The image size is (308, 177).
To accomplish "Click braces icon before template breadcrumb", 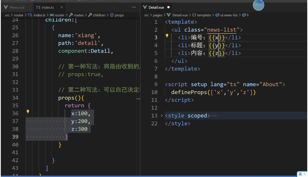I will 194,15.
